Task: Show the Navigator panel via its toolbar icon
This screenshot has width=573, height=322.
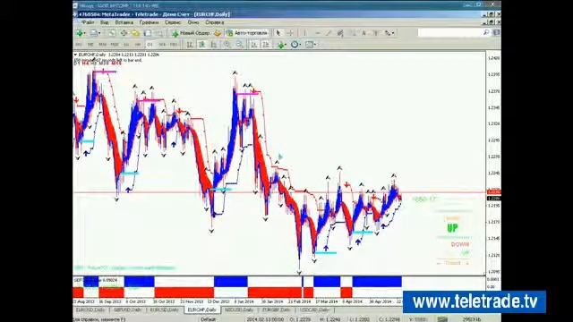Action: (x=135, y=33)
